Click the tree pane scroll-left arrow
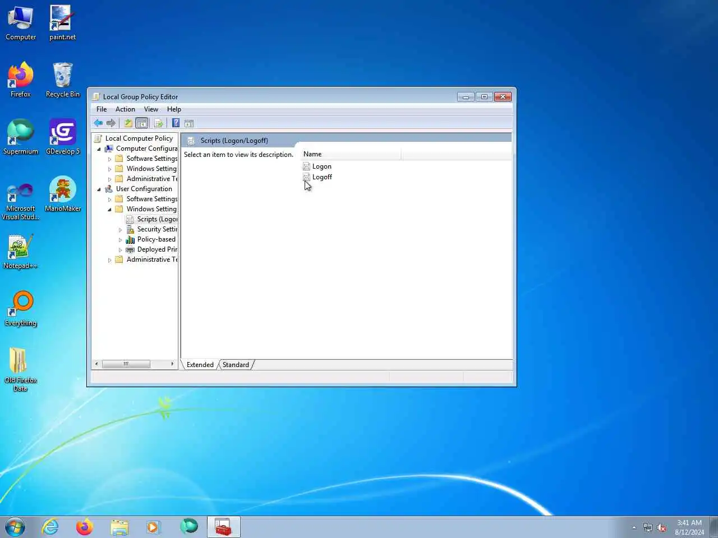Viewport: 718px width, 538px height. (96, 364)
